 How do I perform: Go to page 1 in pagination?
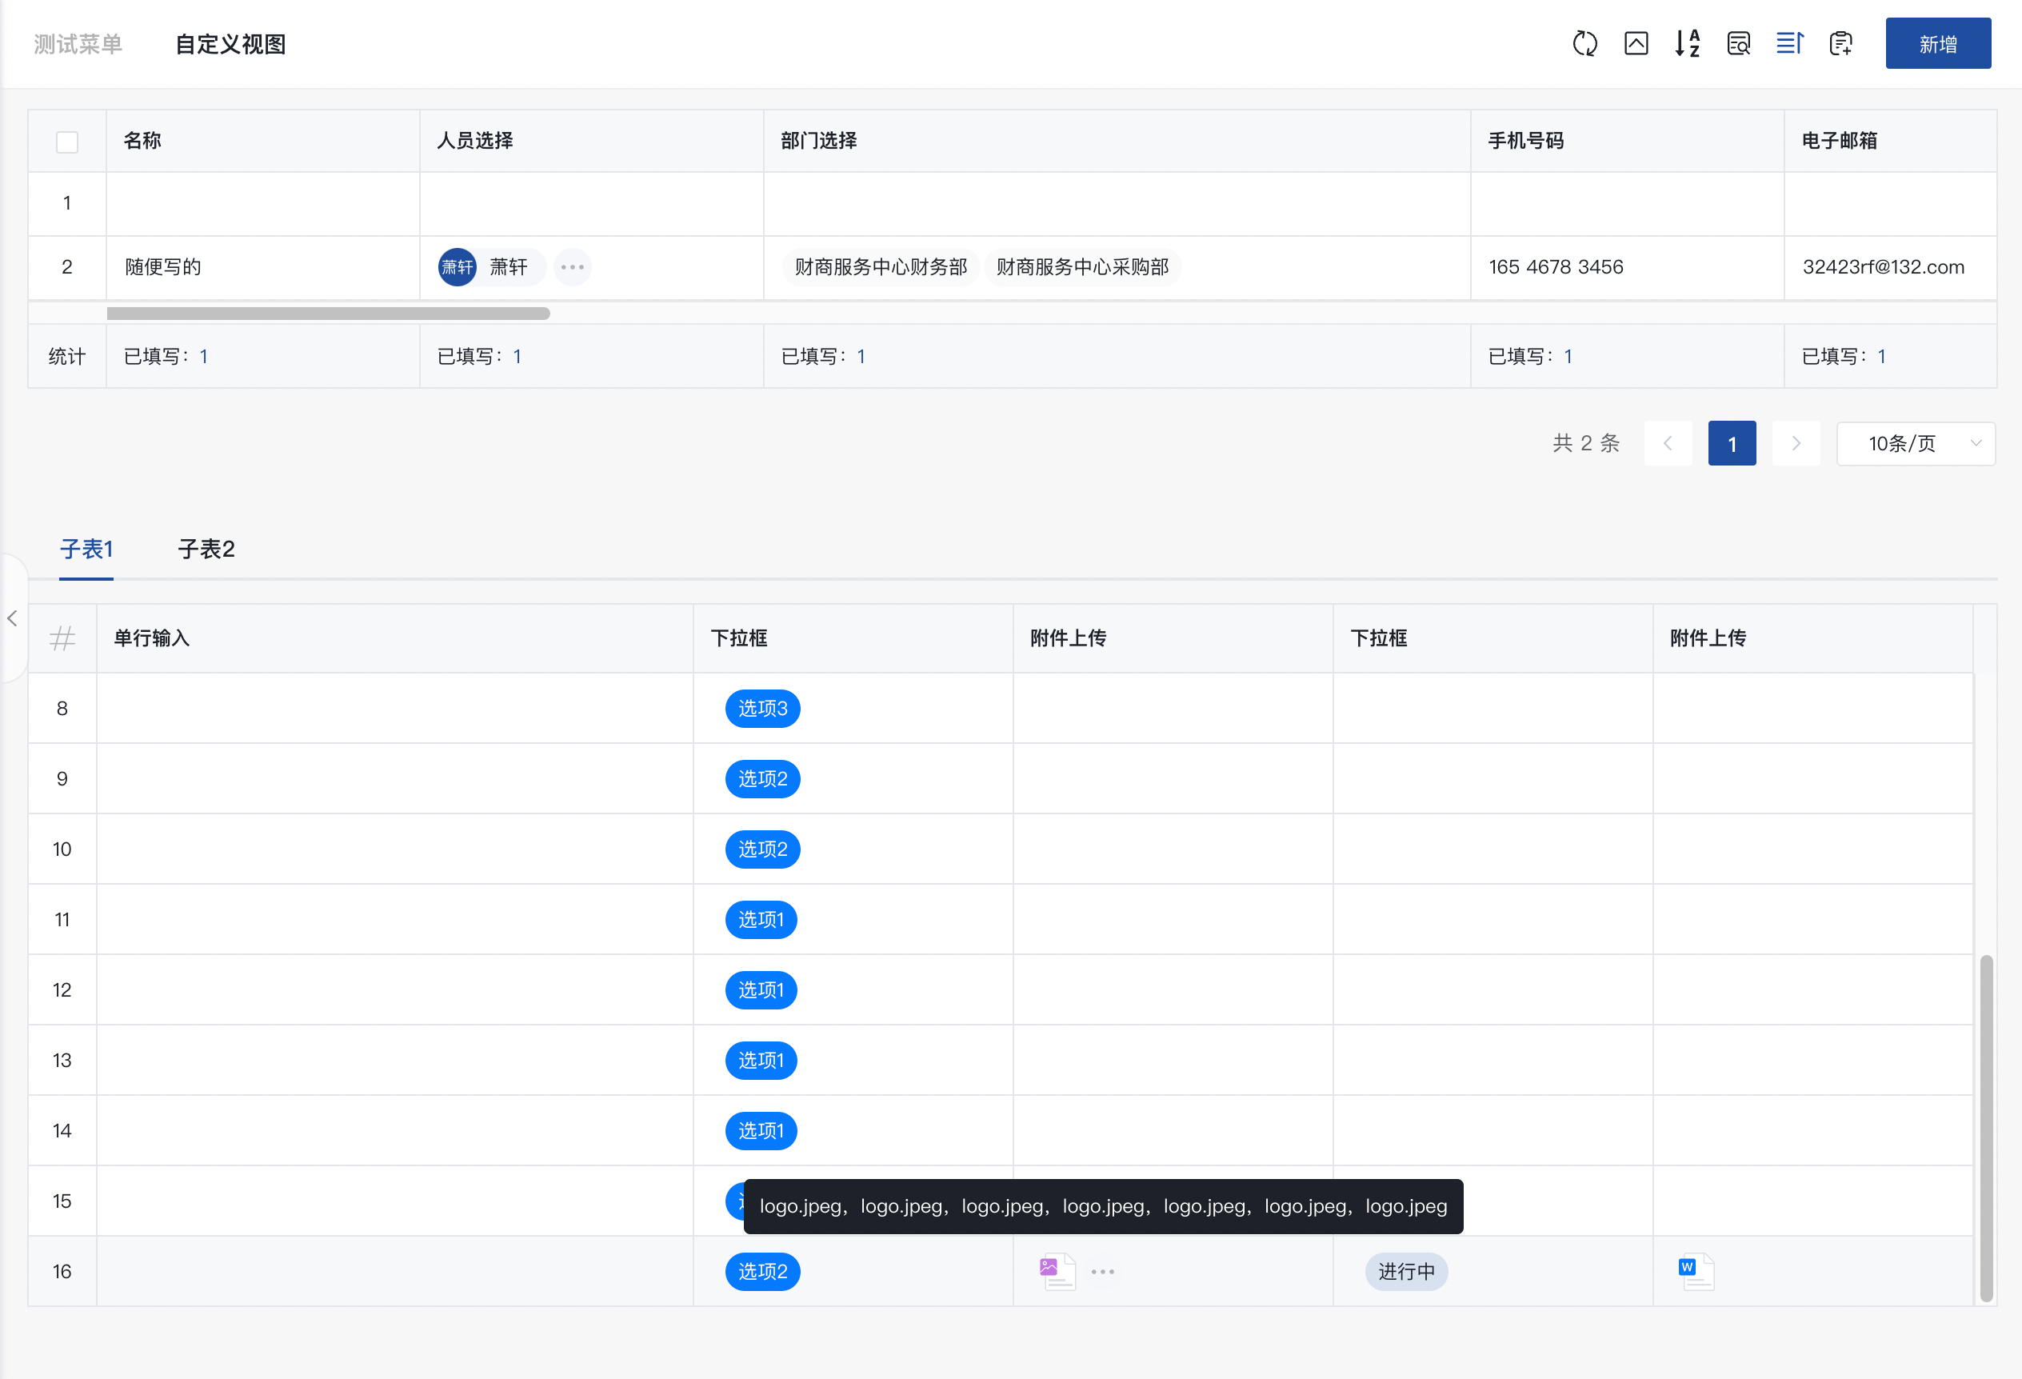click(x=1732, y=444)
